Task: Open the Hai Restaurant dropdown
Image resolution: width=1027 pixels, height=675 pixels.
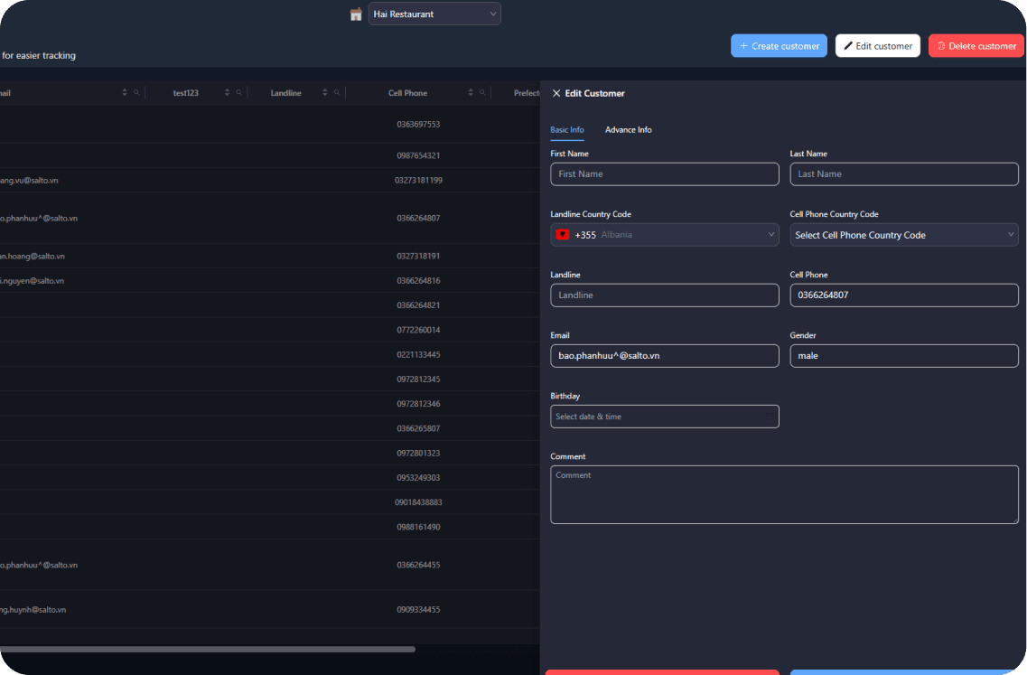Action: pyautogui.click(x=434, y=14)
